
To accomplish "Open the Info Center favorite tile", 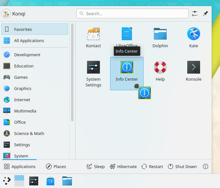I will (127, 73).
